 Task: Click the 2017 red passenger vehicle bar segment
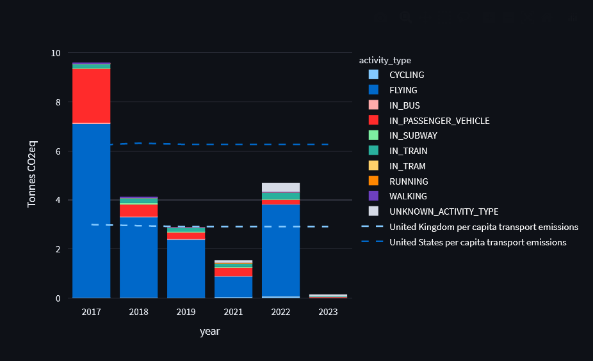point(91,95)
